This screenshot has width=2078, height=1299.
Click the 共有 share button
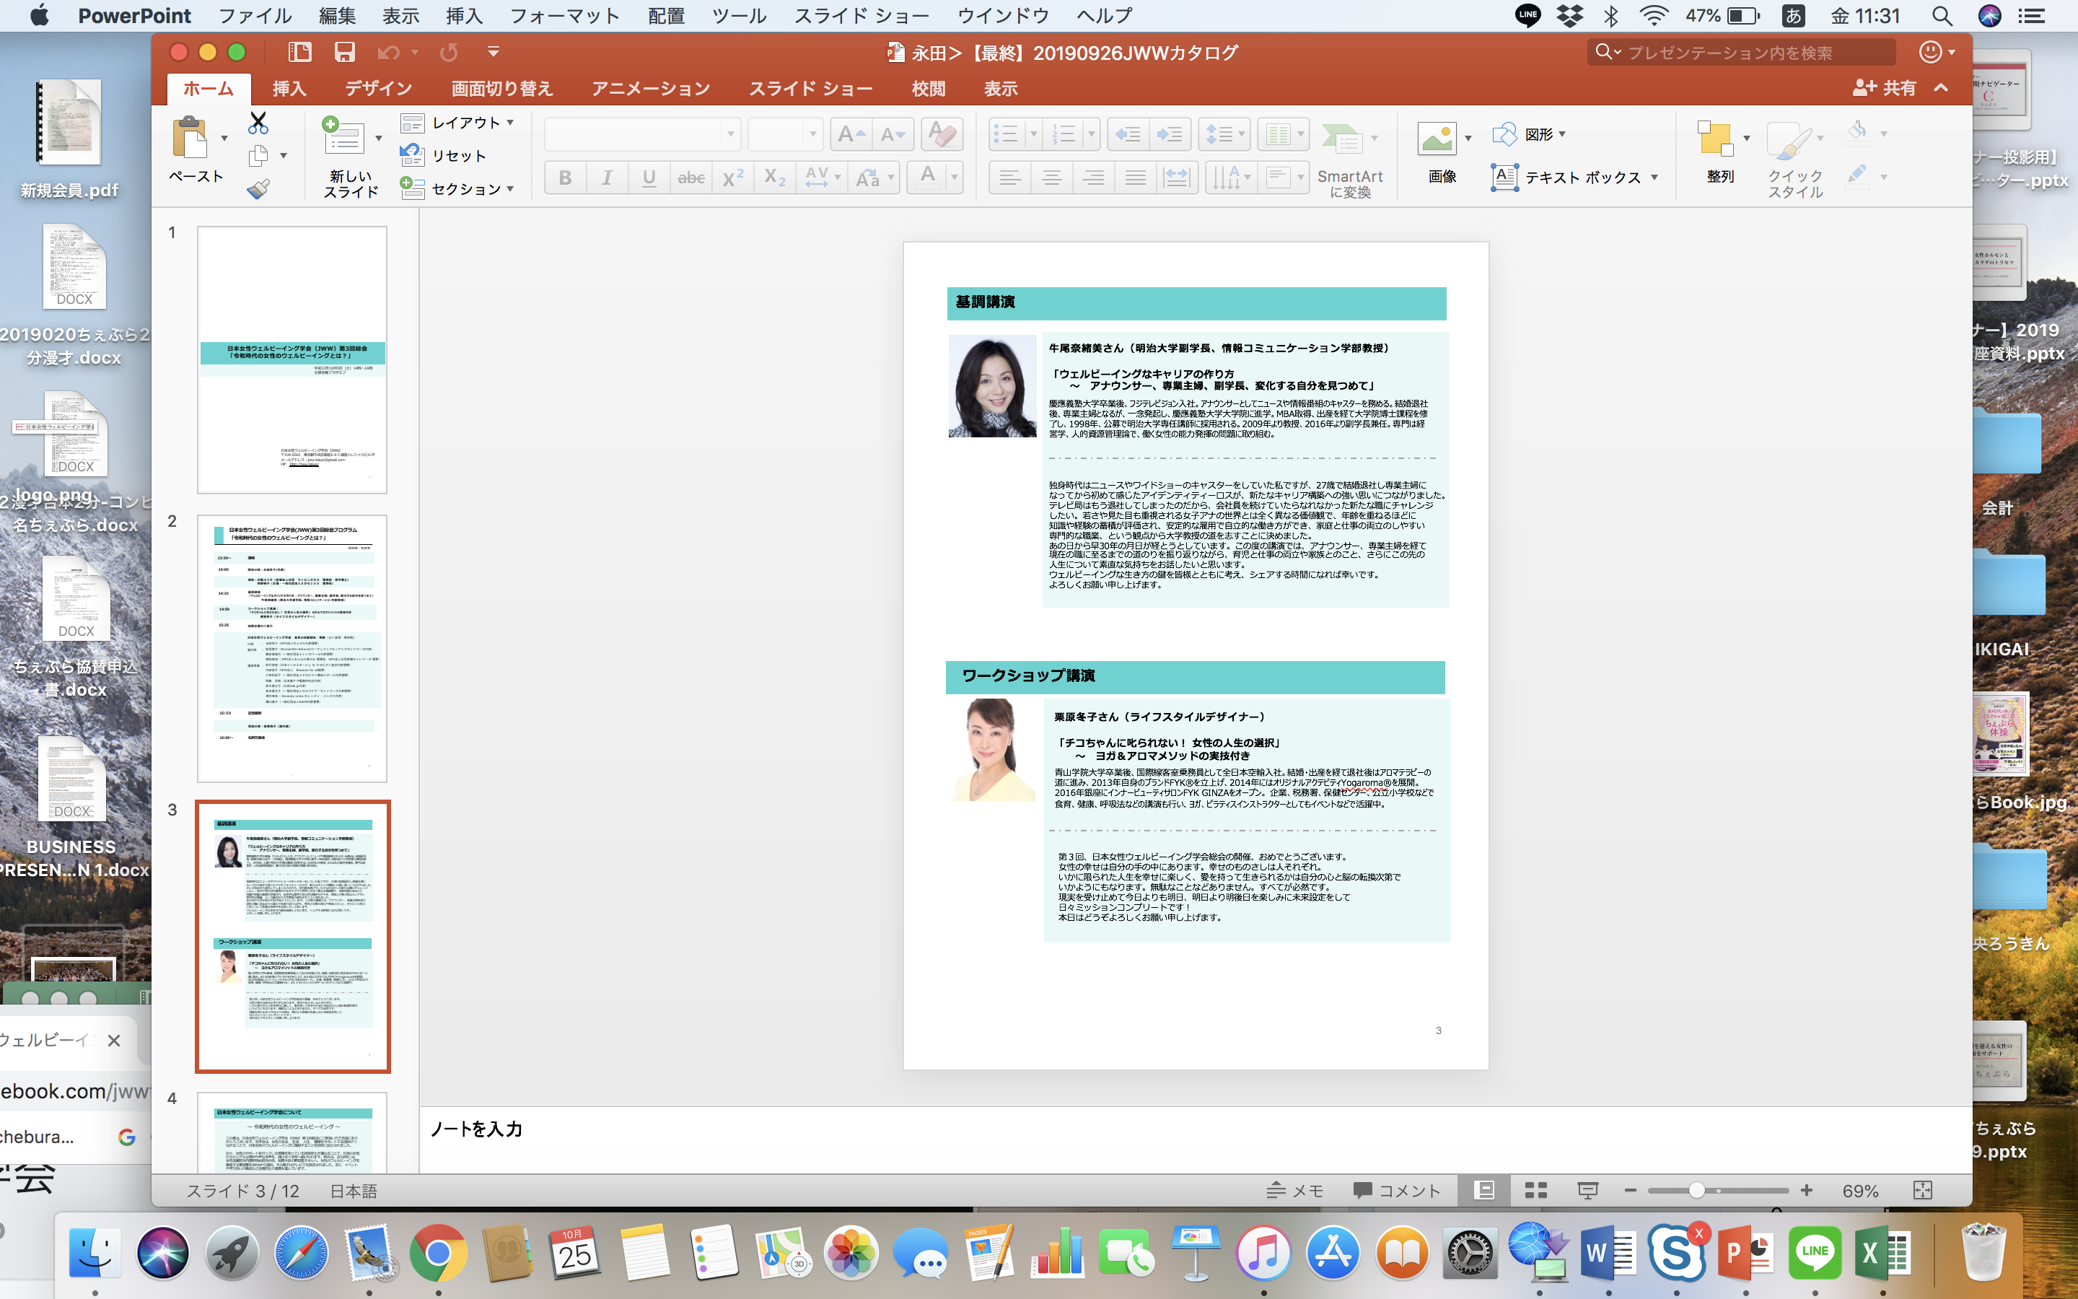[1885, 87]
